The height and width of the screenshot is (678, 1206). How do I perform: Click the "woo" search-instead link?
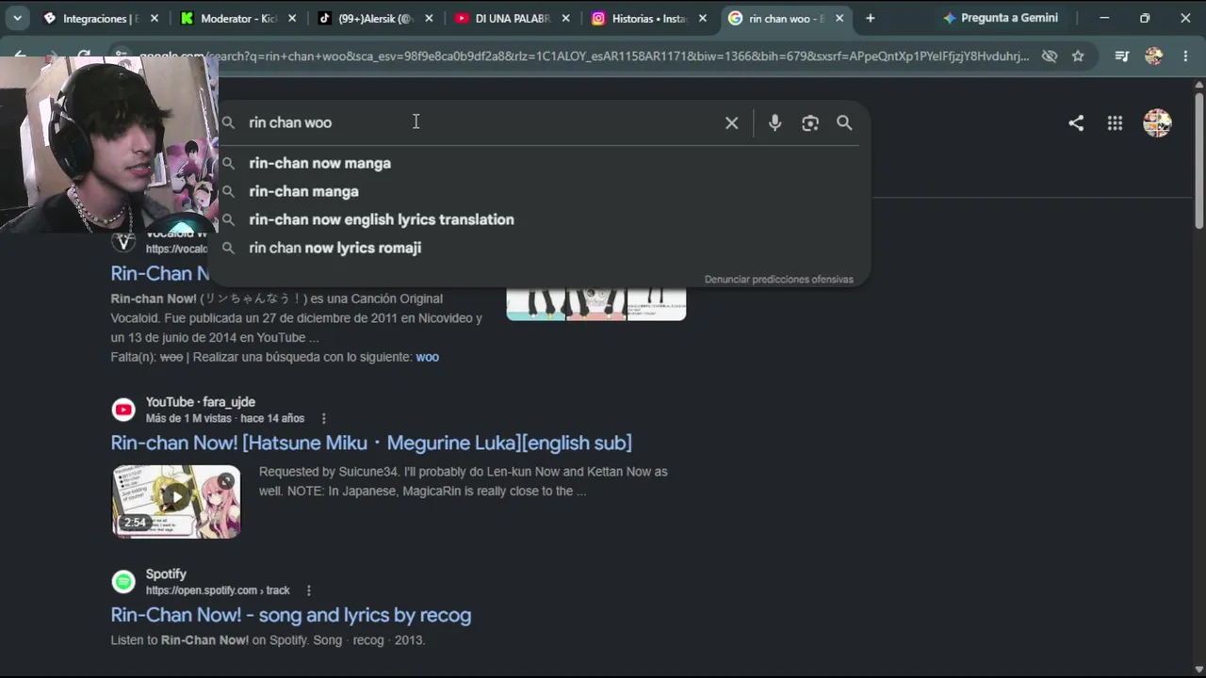point(428,357)
